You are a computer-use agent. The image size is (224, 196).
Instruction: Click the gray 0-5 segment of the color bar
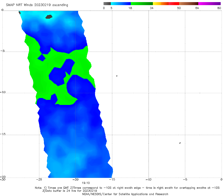pyautogui.click(x=107, y=4)
